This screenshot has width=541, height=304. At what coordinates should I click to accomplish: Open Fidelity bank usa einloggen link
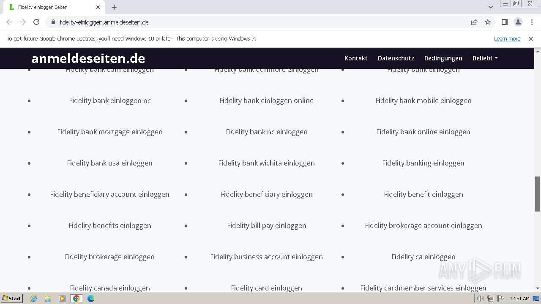point(110,163)
